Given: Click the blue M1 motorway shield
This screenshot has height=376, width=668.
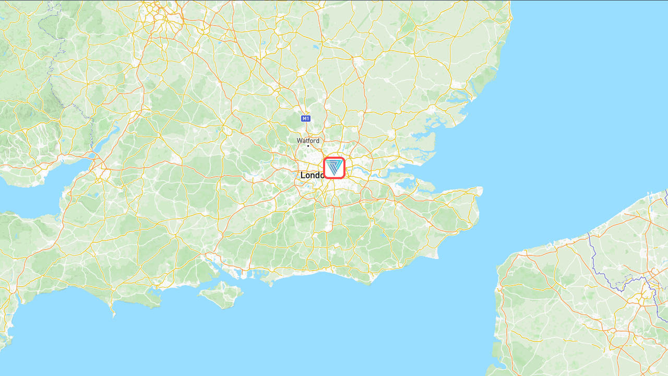Looking at the screenshot, I should tap(306, 119).
